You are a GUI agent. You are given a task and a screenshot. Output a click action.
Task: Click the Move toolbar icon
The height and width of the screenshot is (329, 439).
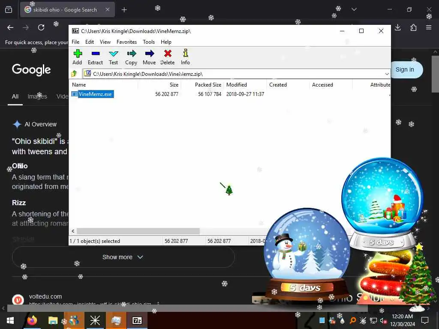pos(150,54)
